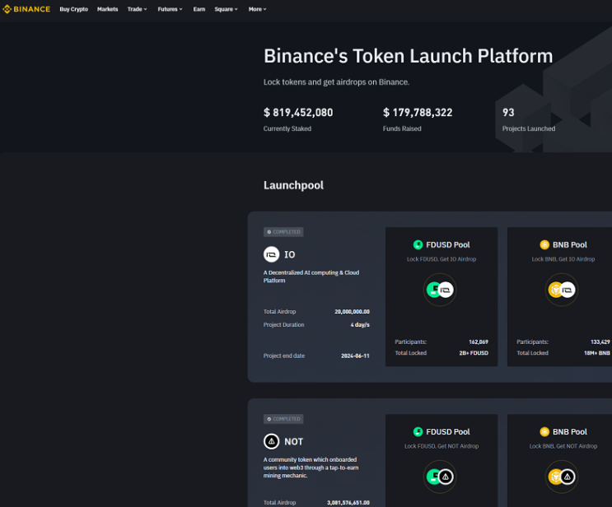
Task: Click IO total airdrop 20,000,000.00 value
Action: click(352, 312)
